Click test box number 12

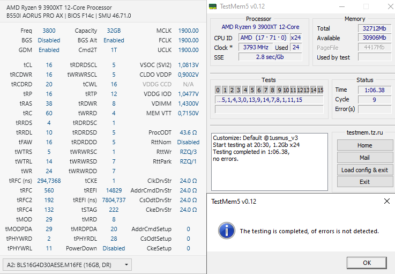[300, 90]
